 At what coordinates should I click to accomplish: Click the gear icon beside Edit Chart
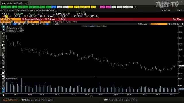[182, 24]
